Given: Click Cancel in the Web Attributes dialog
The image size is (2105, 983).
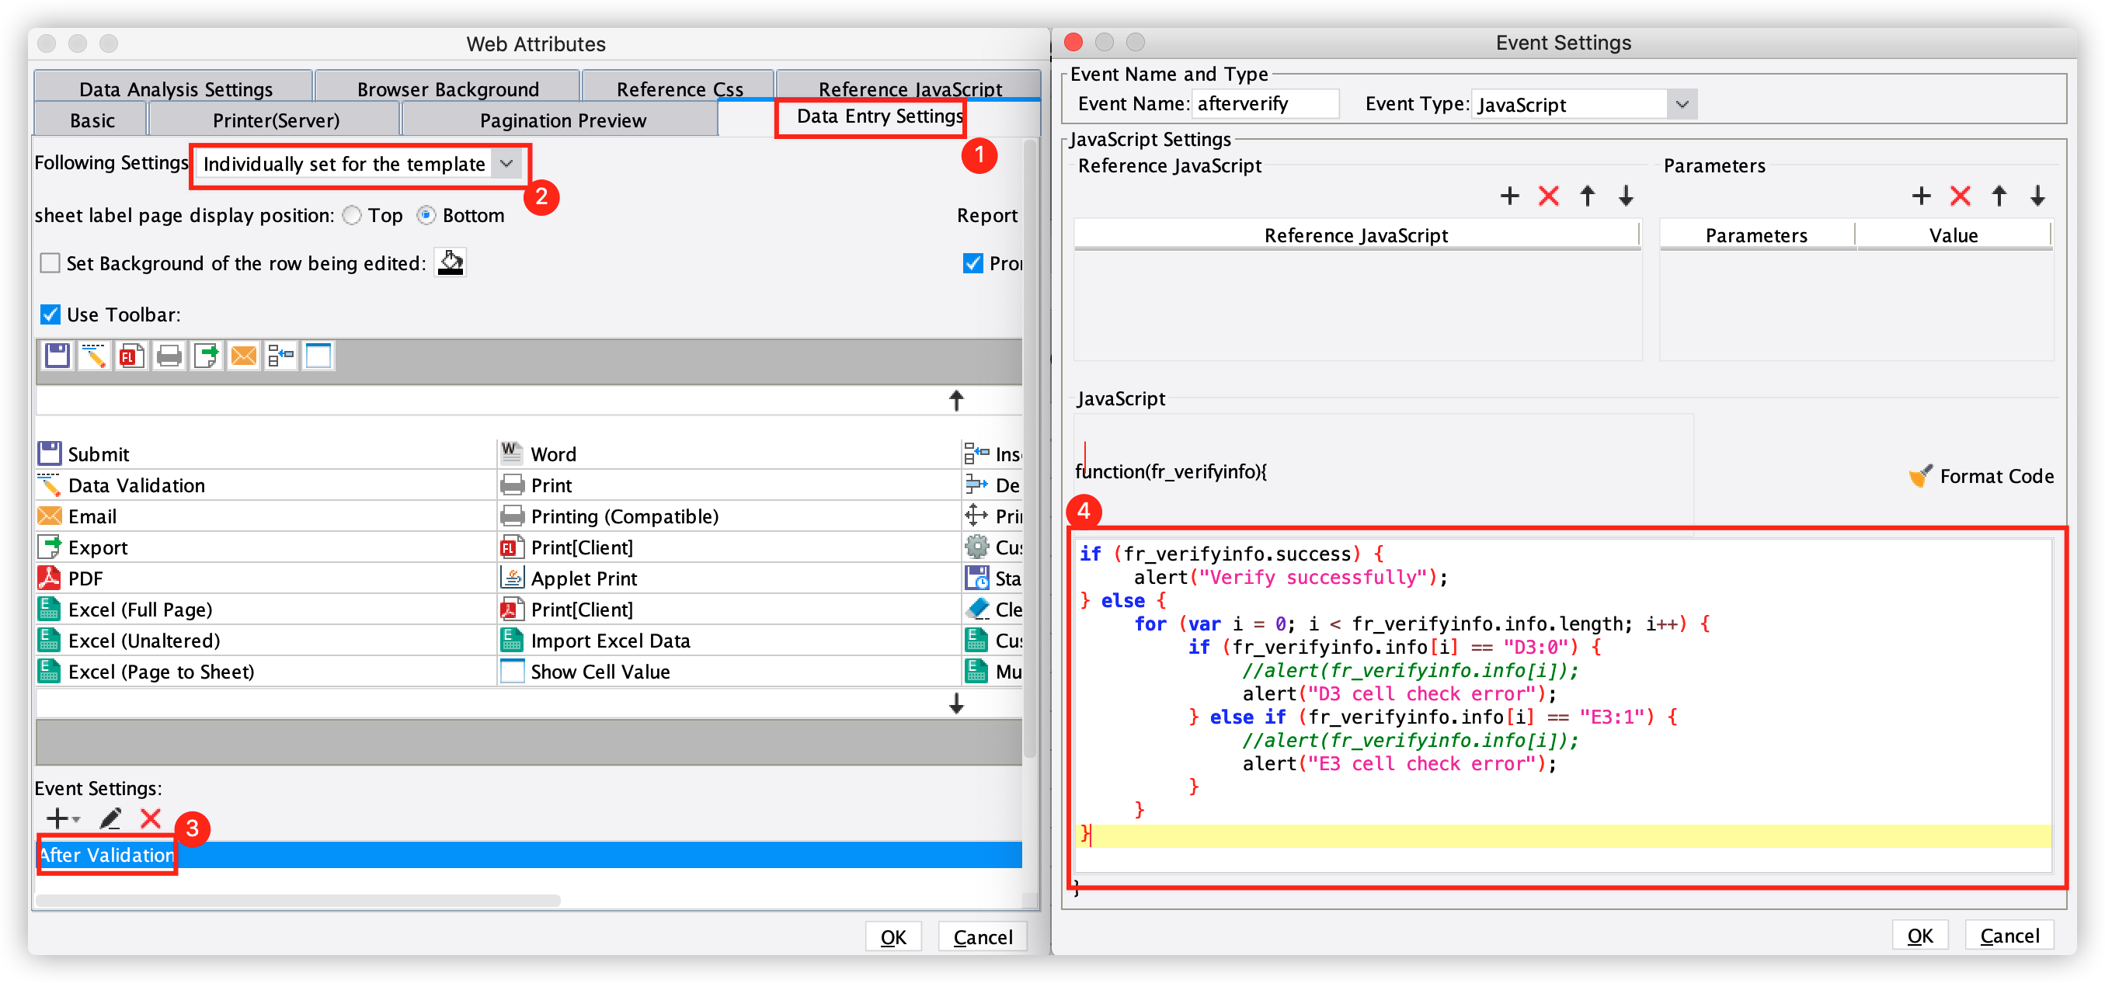Looking at the screenshot, I should [983, 937].
